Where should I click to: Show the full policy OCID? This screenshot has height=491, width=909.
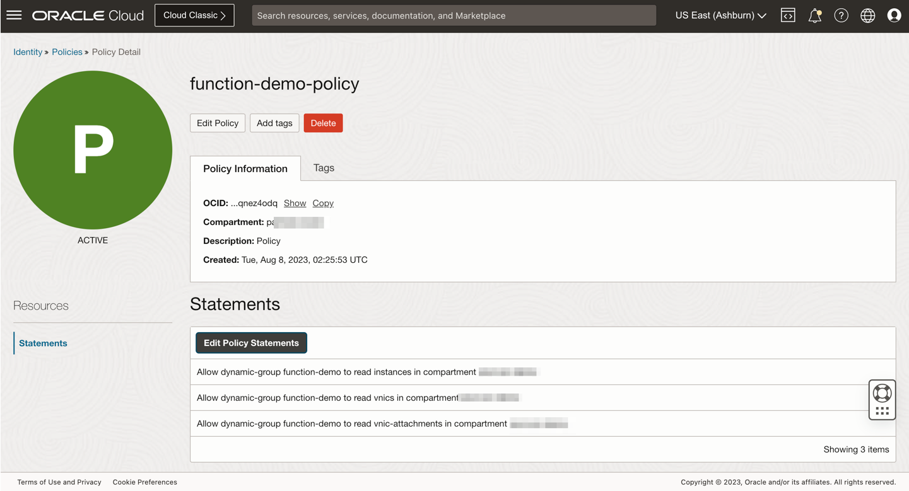[x=295, y=203]
